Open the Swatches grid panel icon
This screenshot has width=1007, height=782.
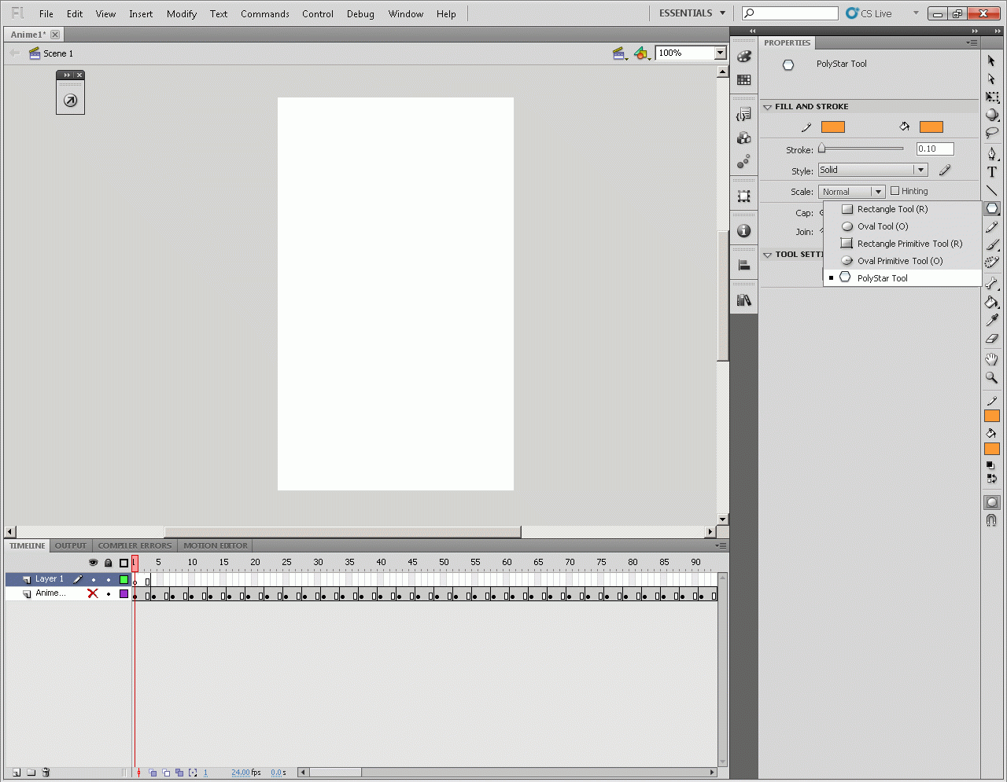pyautogui.click(x=744, y=80)
